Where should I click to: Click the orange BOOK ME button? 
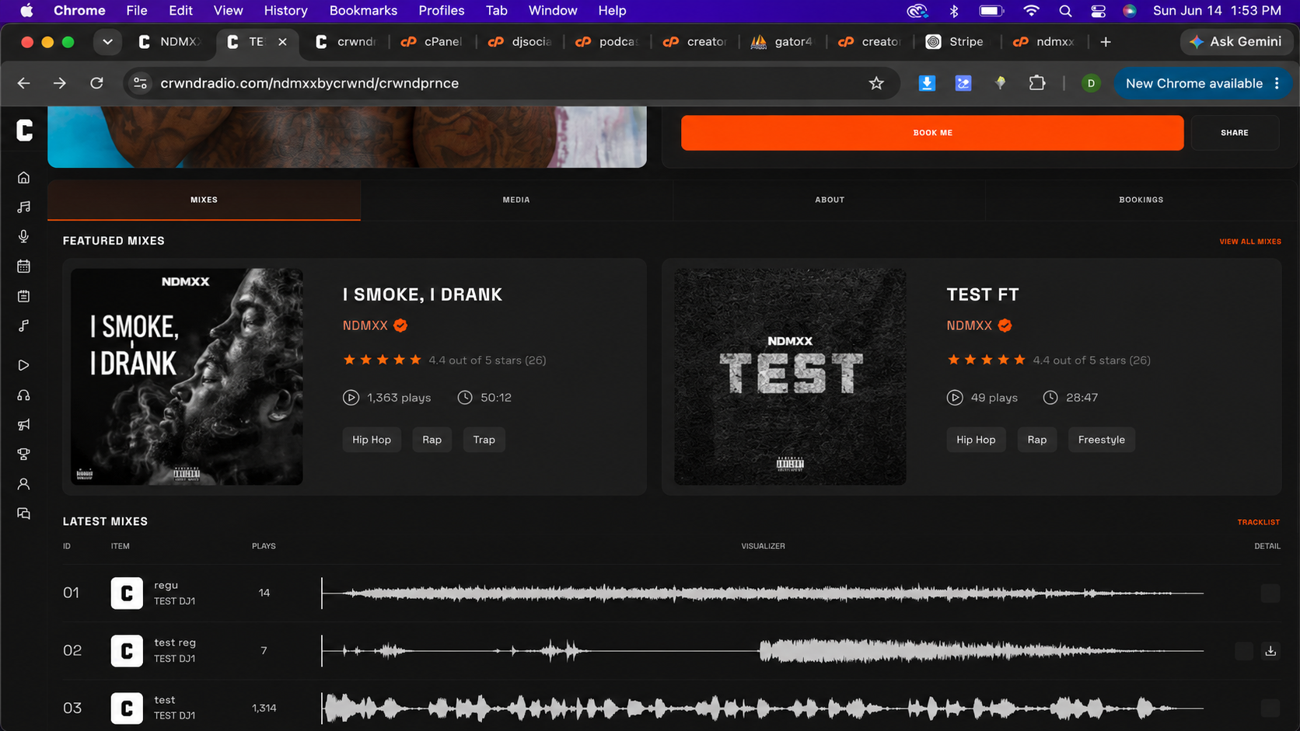932,133
